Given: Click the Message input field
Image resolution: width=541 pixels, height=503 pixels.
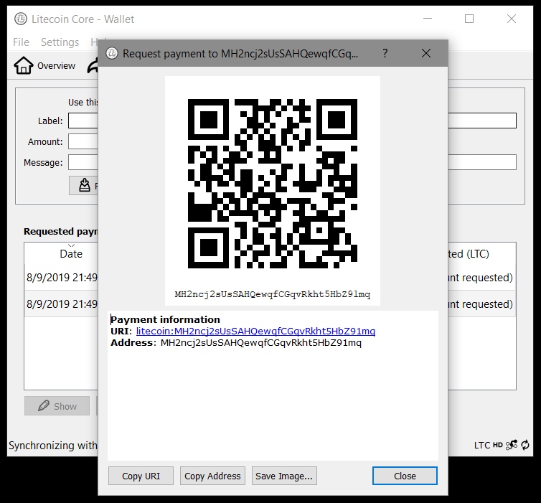Looking at the screenshot, I should point(83,162).
